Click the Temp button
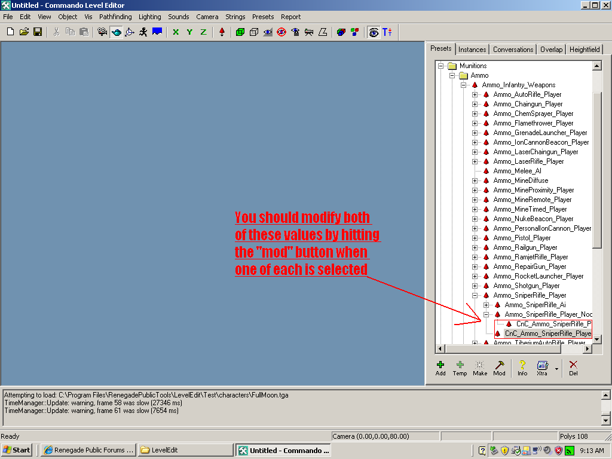This screenshot has height=459, width=612. coord(460,368)
